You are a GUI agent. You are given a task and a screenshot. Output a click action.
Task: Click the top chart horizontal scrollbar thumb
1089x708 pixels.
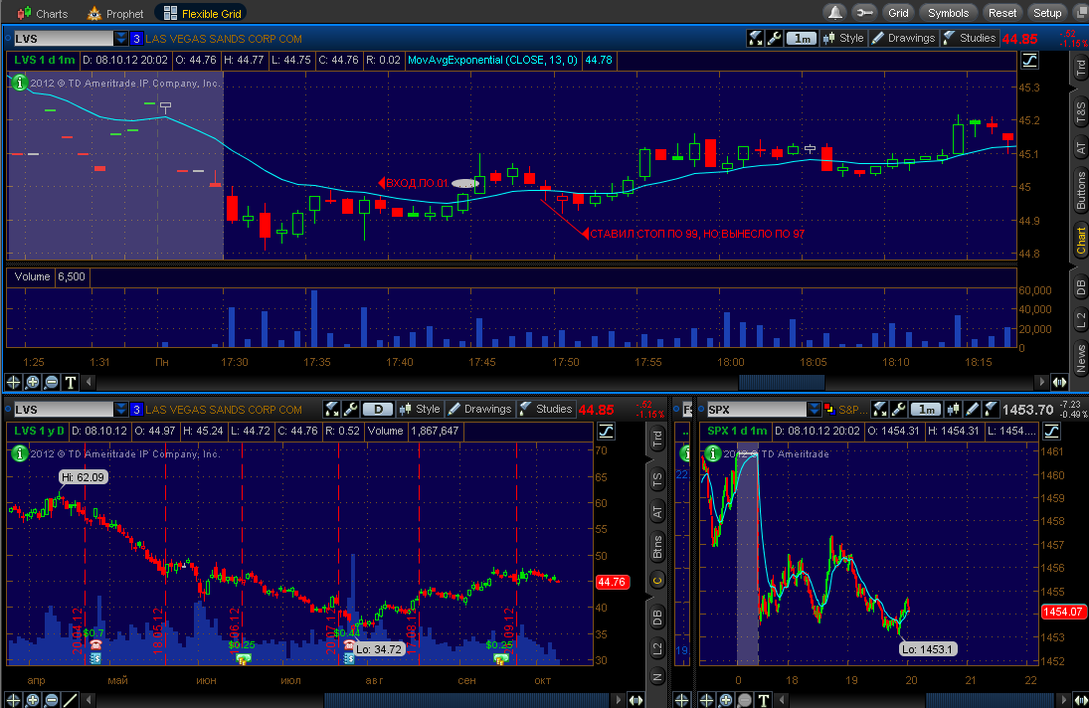(x=782, y=382)
